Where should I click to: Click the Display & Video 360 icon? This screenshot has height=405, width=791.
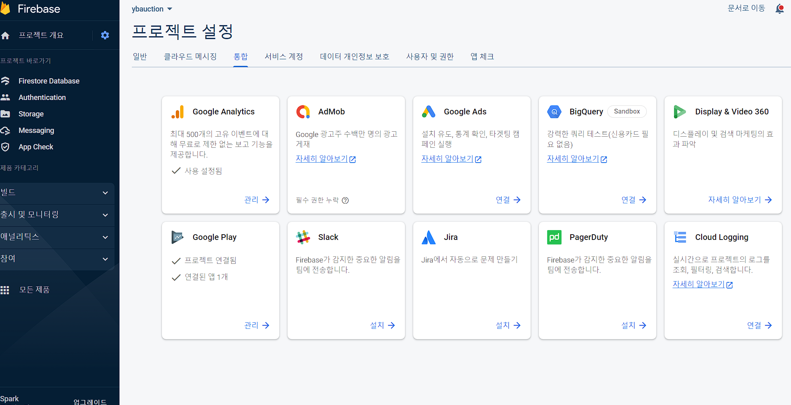coord(679,112)
